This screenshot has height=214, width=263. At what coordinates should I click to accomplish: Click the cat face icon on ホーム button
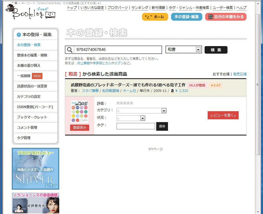[x=149, y=17]
